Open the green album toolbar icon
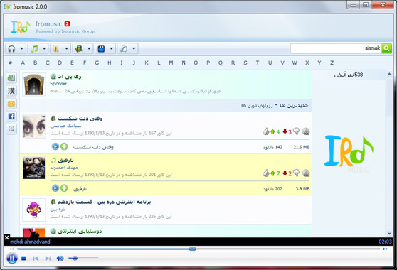The width and height of the screenshot is (397, 270). pyautogui.click(x=78, y=48)
